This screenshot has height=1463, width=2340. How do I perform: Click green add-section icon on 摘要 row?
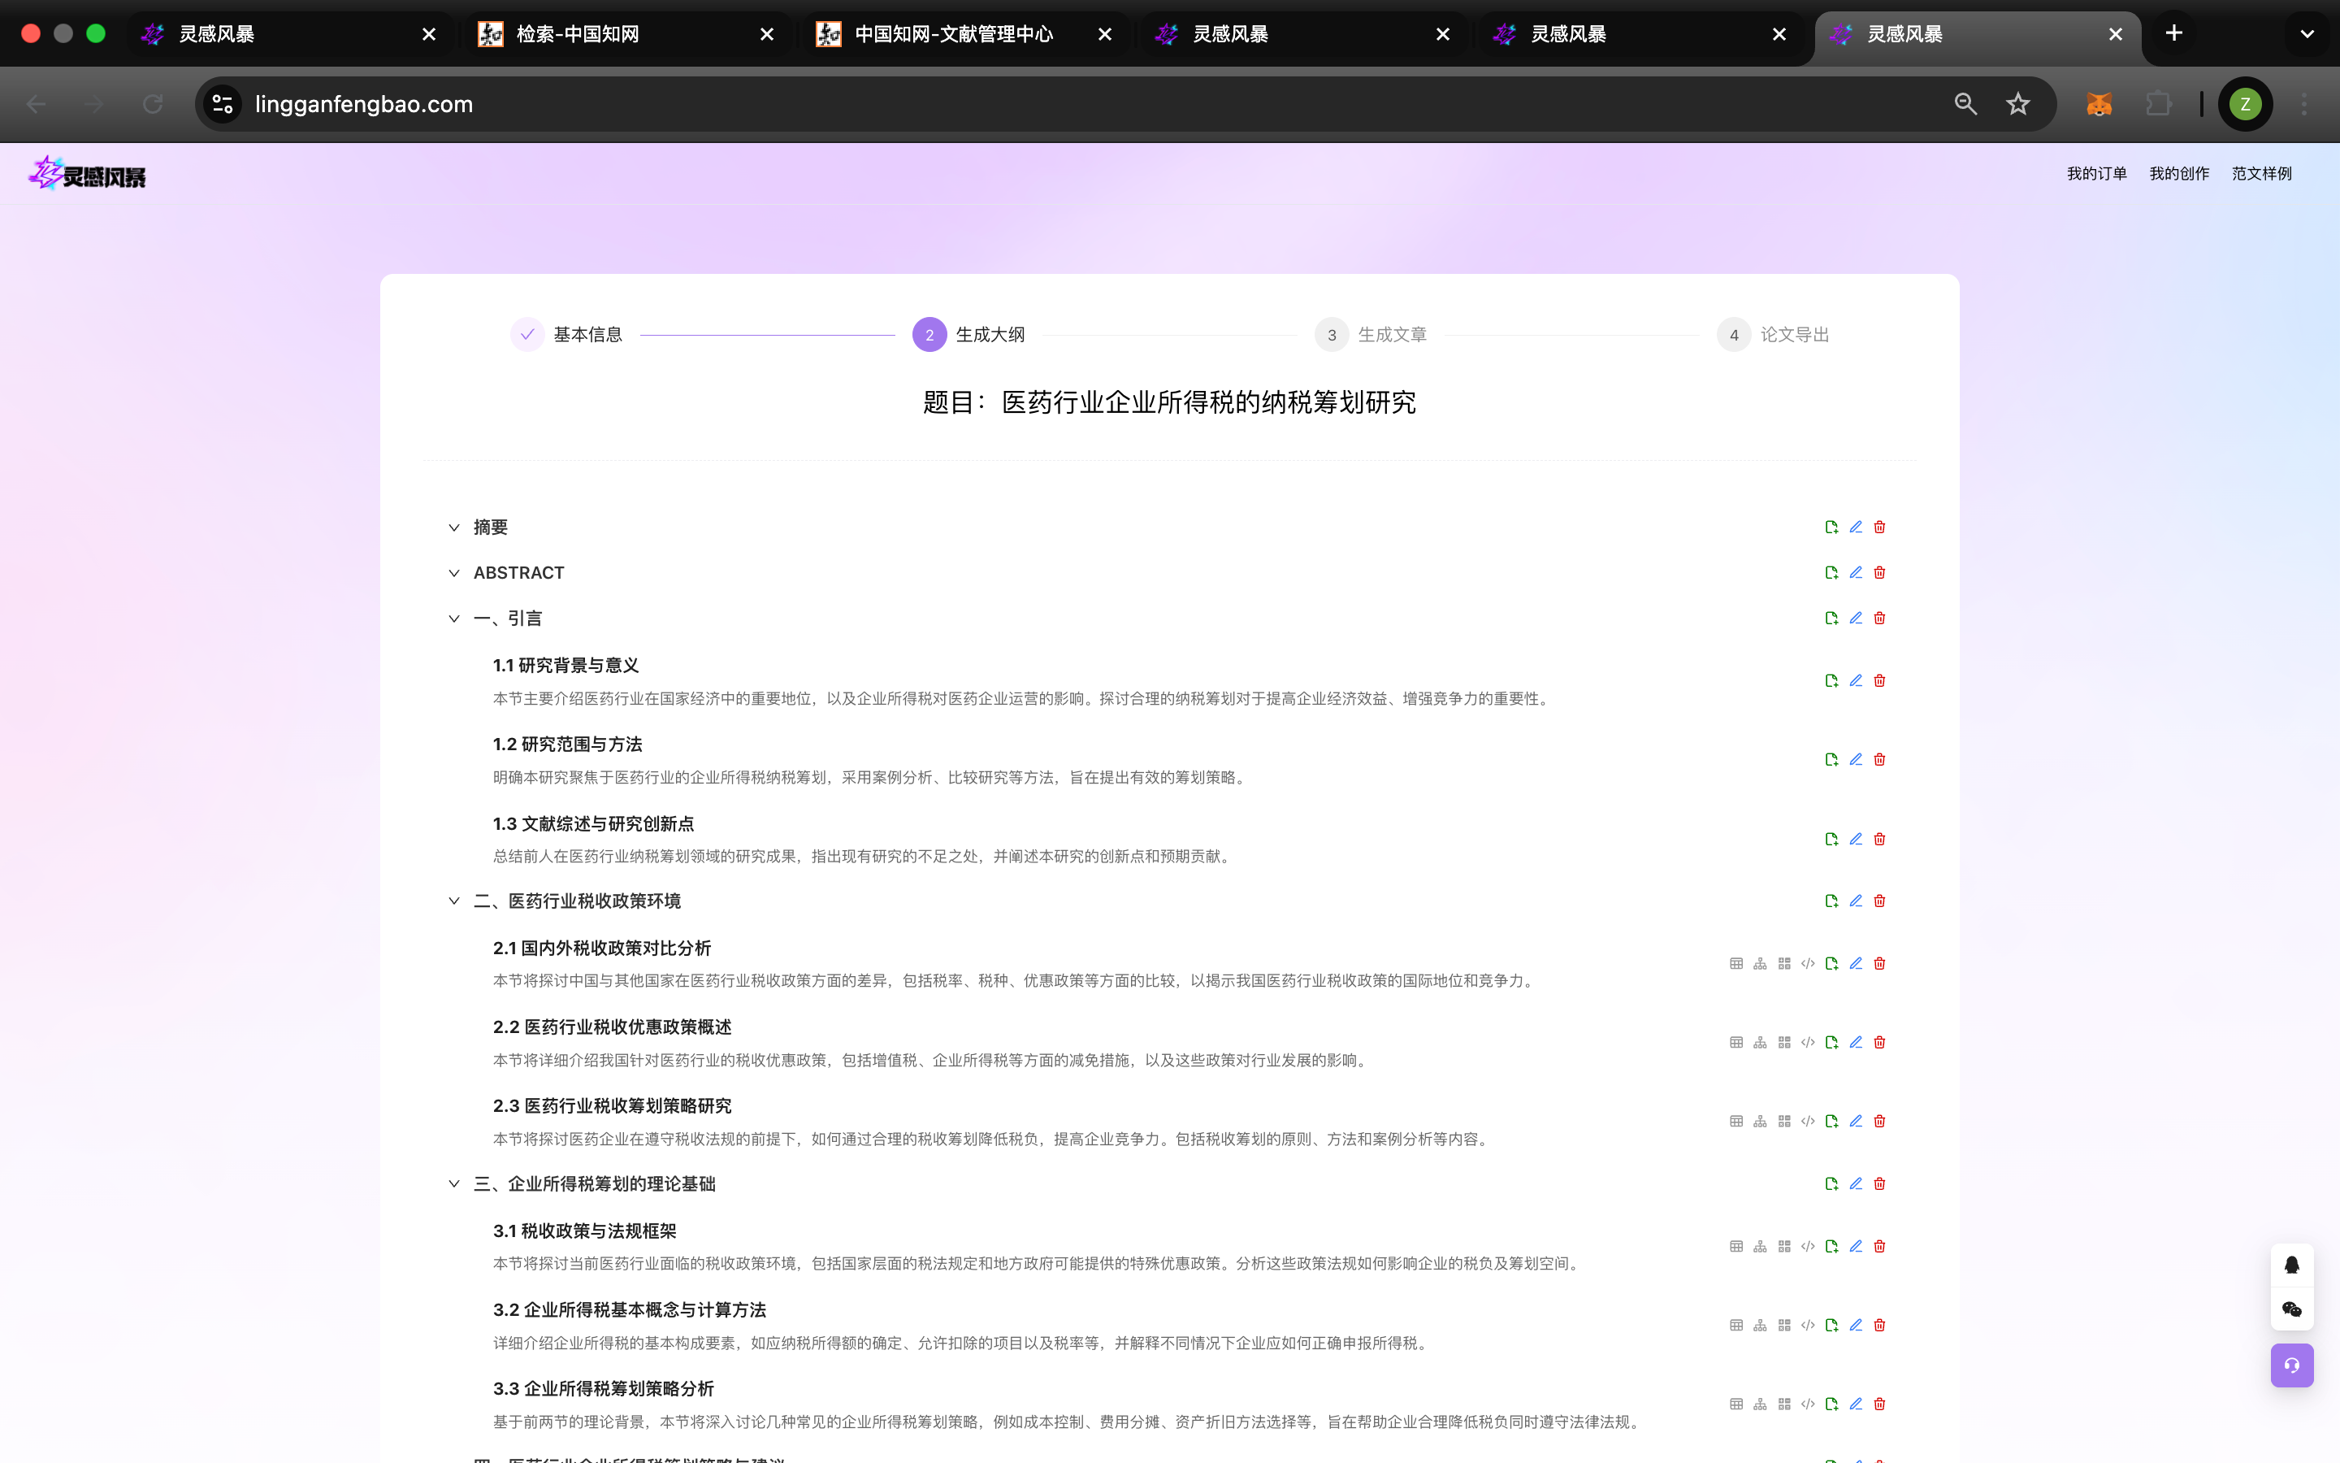point(1831,527)
